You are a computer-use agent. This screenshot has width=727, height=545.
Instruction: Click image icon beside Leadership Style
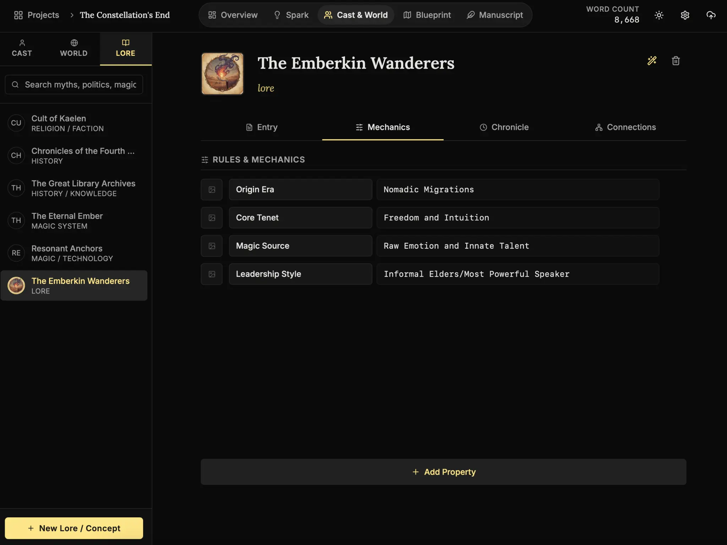click(212, 274)
